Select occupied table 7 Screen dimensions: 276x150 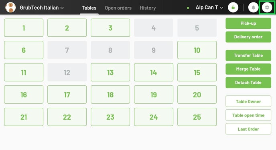pyautogui.click(x=67, y=50)
